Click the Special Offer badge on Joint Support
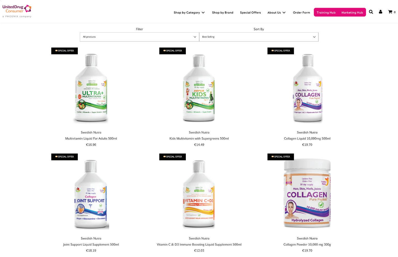Image resolution: width=398 pixels, height=257 pixels. tap(65, 157)
